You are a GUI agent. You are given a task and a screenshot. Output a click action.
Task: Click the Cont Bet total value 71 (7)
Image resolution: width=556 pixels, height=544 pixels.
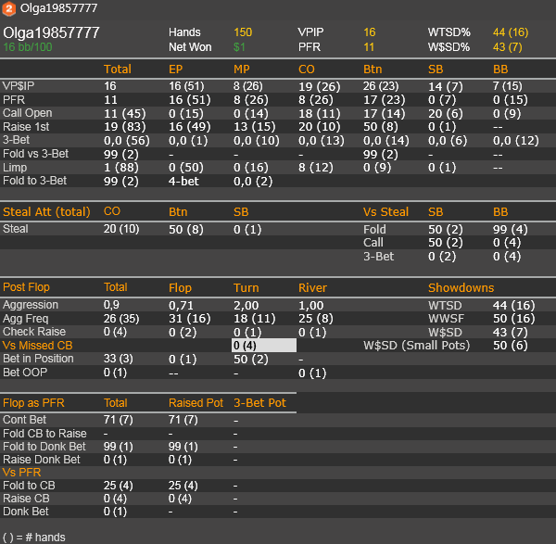tap(118, 420)
